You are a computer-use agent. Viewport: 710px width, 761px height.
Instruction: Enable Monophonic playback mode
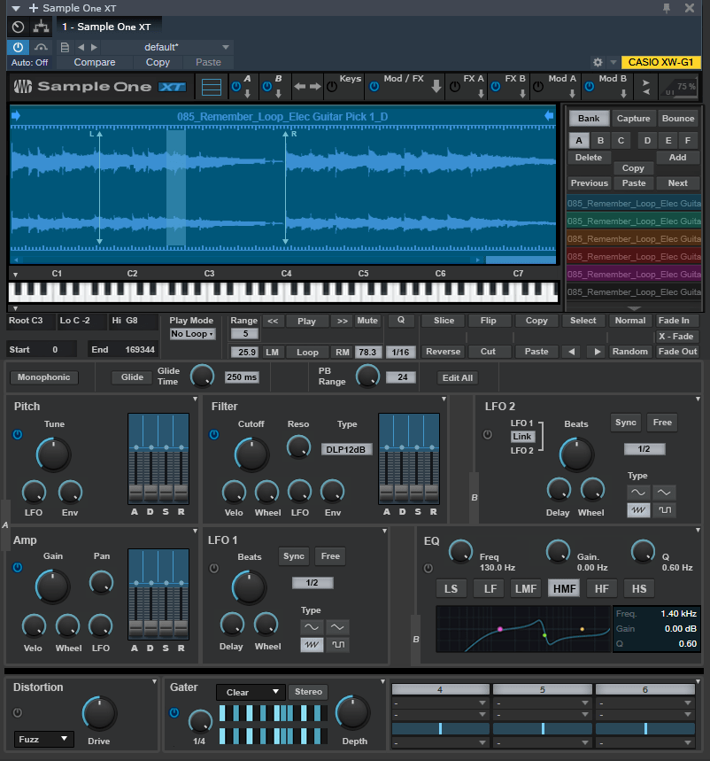pyautogui.click(x=43, y=377)
